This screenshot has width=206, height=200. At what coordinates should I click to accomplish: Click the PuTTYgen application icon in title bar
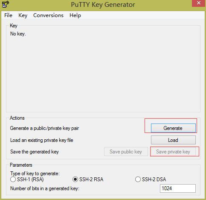(6, 4)
